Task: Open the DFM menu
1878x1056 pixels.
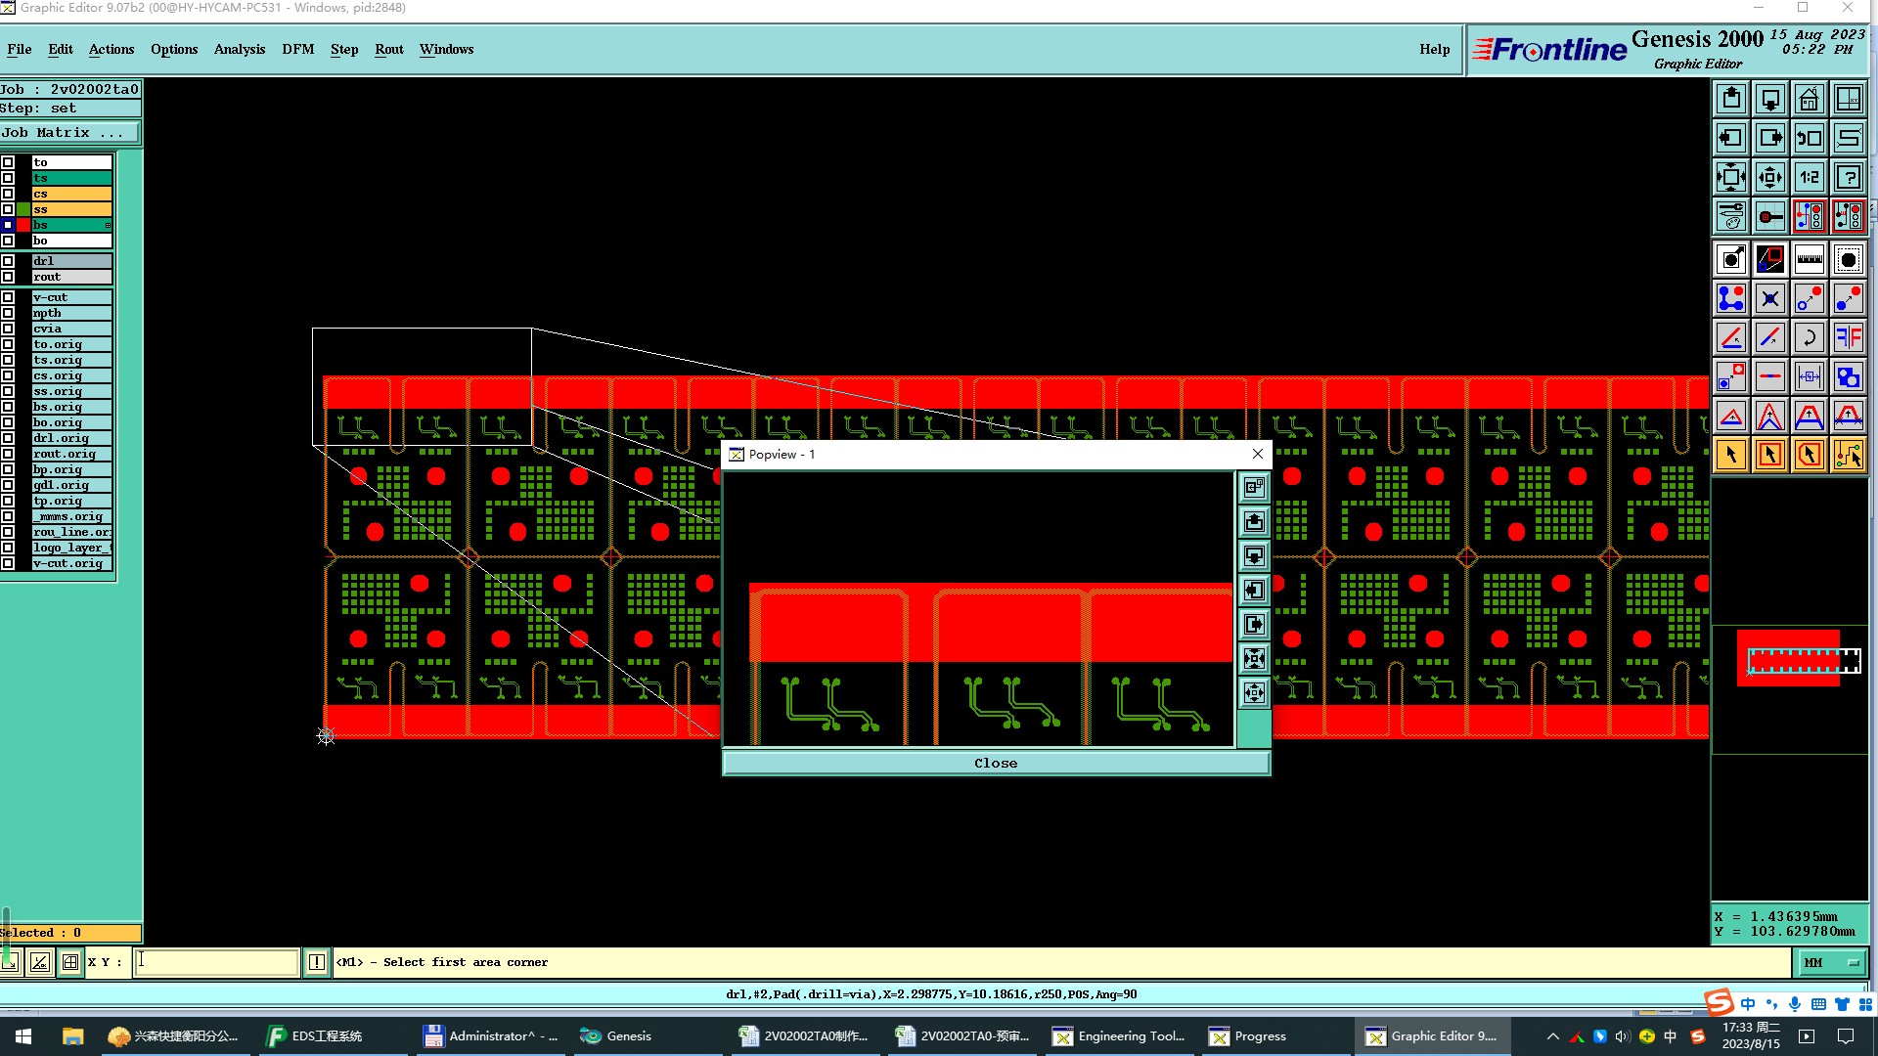Action: 297,49
